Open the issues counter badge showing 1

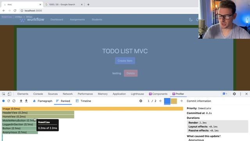pos(225,94)
